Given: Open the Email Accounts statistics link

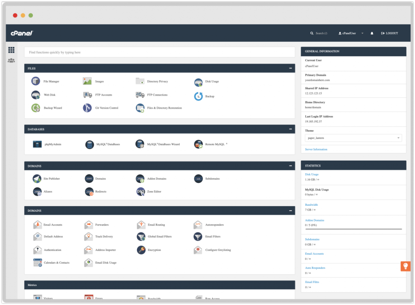Looking at the screenshot, I should click(x=314, y=253).
